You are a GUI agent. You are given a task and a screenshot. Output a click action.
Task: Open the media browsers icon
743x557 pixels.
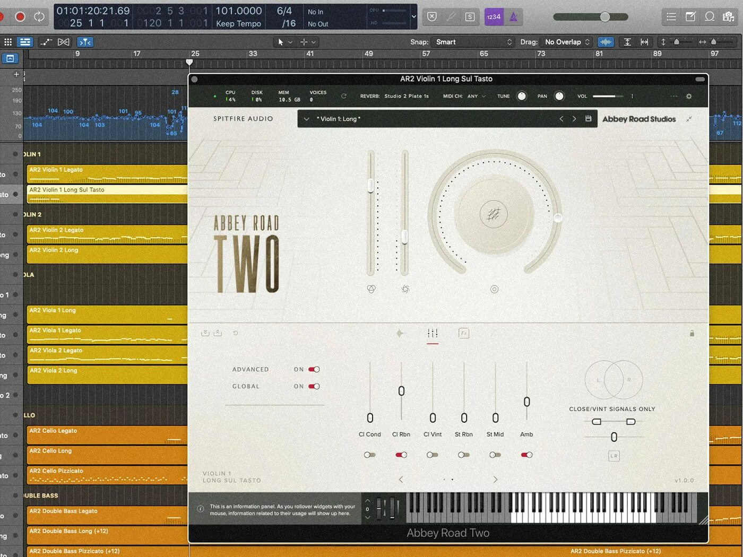tap(729, 17)
